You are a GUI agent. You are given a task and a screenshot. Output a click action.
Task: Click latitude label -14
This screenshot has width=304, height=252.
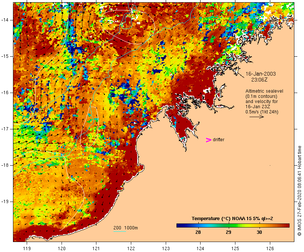5,20
